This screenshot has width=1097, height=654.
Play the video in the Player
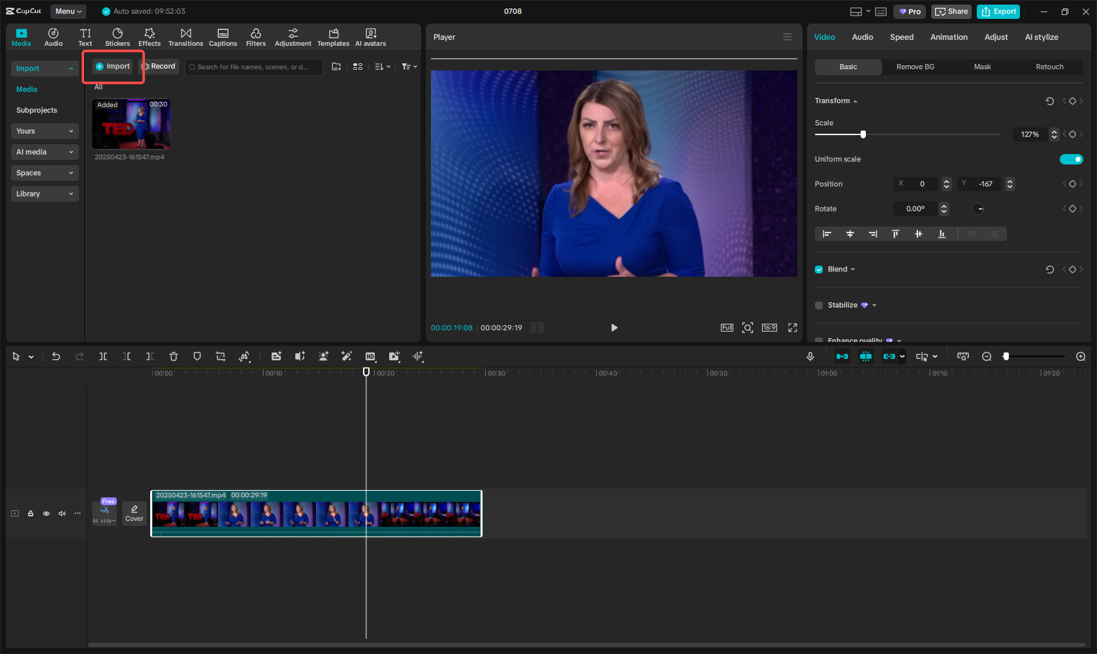pos(614,328)
